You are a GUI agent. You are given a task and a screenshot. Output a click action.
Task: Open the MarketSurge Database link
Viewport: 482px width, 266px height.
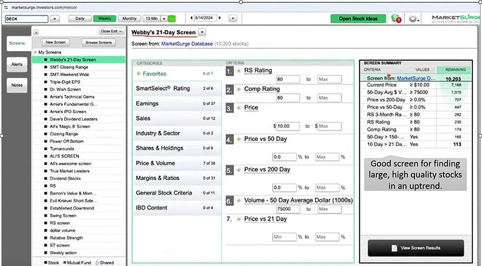pos(187,44)
